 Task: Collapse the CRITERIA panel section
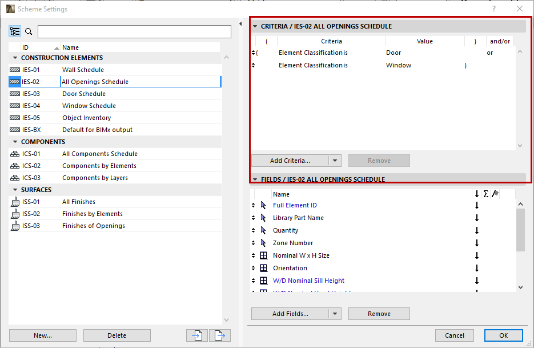point(255,26)
